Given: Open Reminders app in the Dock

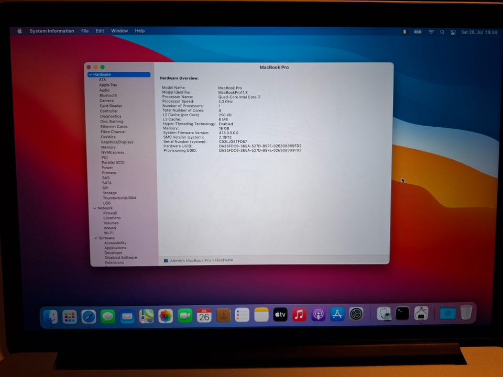Looking at the screenshot, I should point(242,315).
